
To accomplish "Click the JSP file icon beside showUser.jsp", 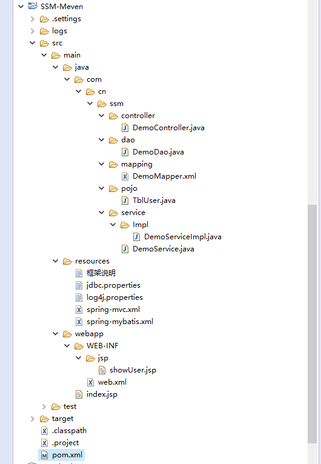I will (x=102, y=370).
